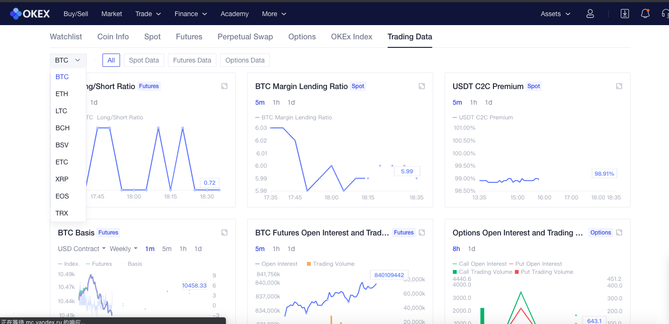
Task: Select 1h interval for BTC Margin Lending Ratio
Action: tap(276, 102)
